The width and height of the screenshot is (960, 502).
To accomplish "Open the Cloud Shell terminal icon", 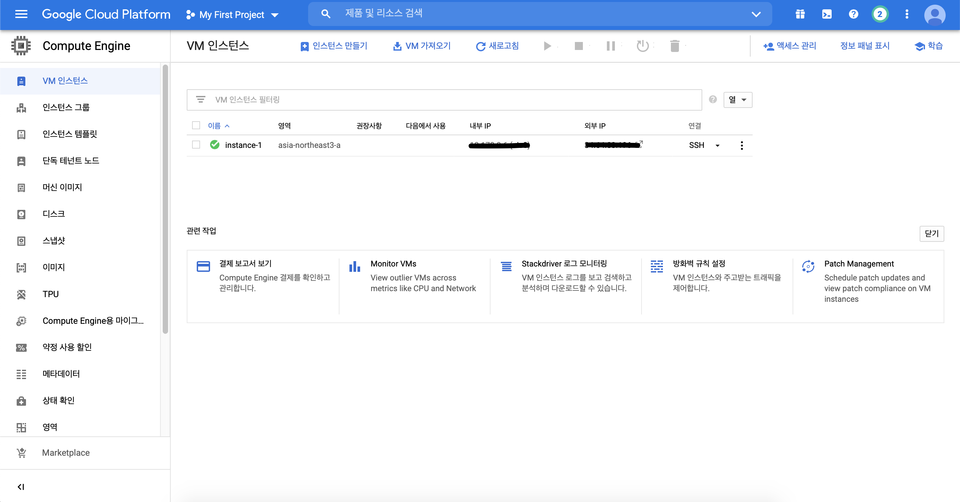I will (x=827, y=15).
